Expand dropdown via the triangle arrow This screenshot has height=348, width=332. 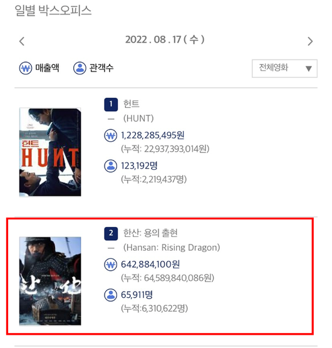point(309,68)
